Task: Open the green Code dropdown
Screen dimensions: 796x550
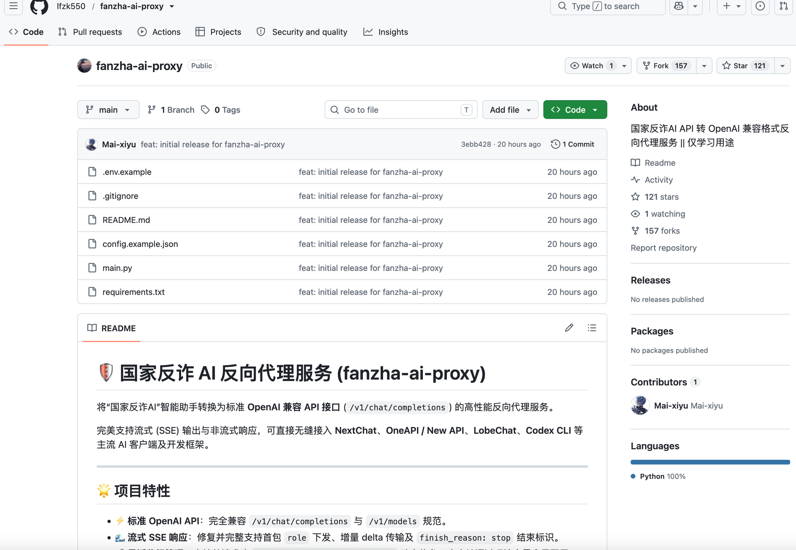Action: coord(575,110)
